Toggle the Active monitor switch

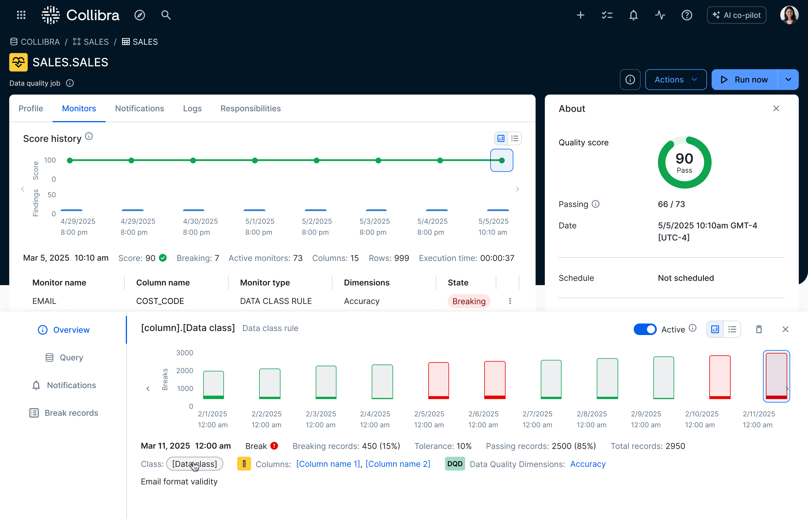tap(645, 329)
